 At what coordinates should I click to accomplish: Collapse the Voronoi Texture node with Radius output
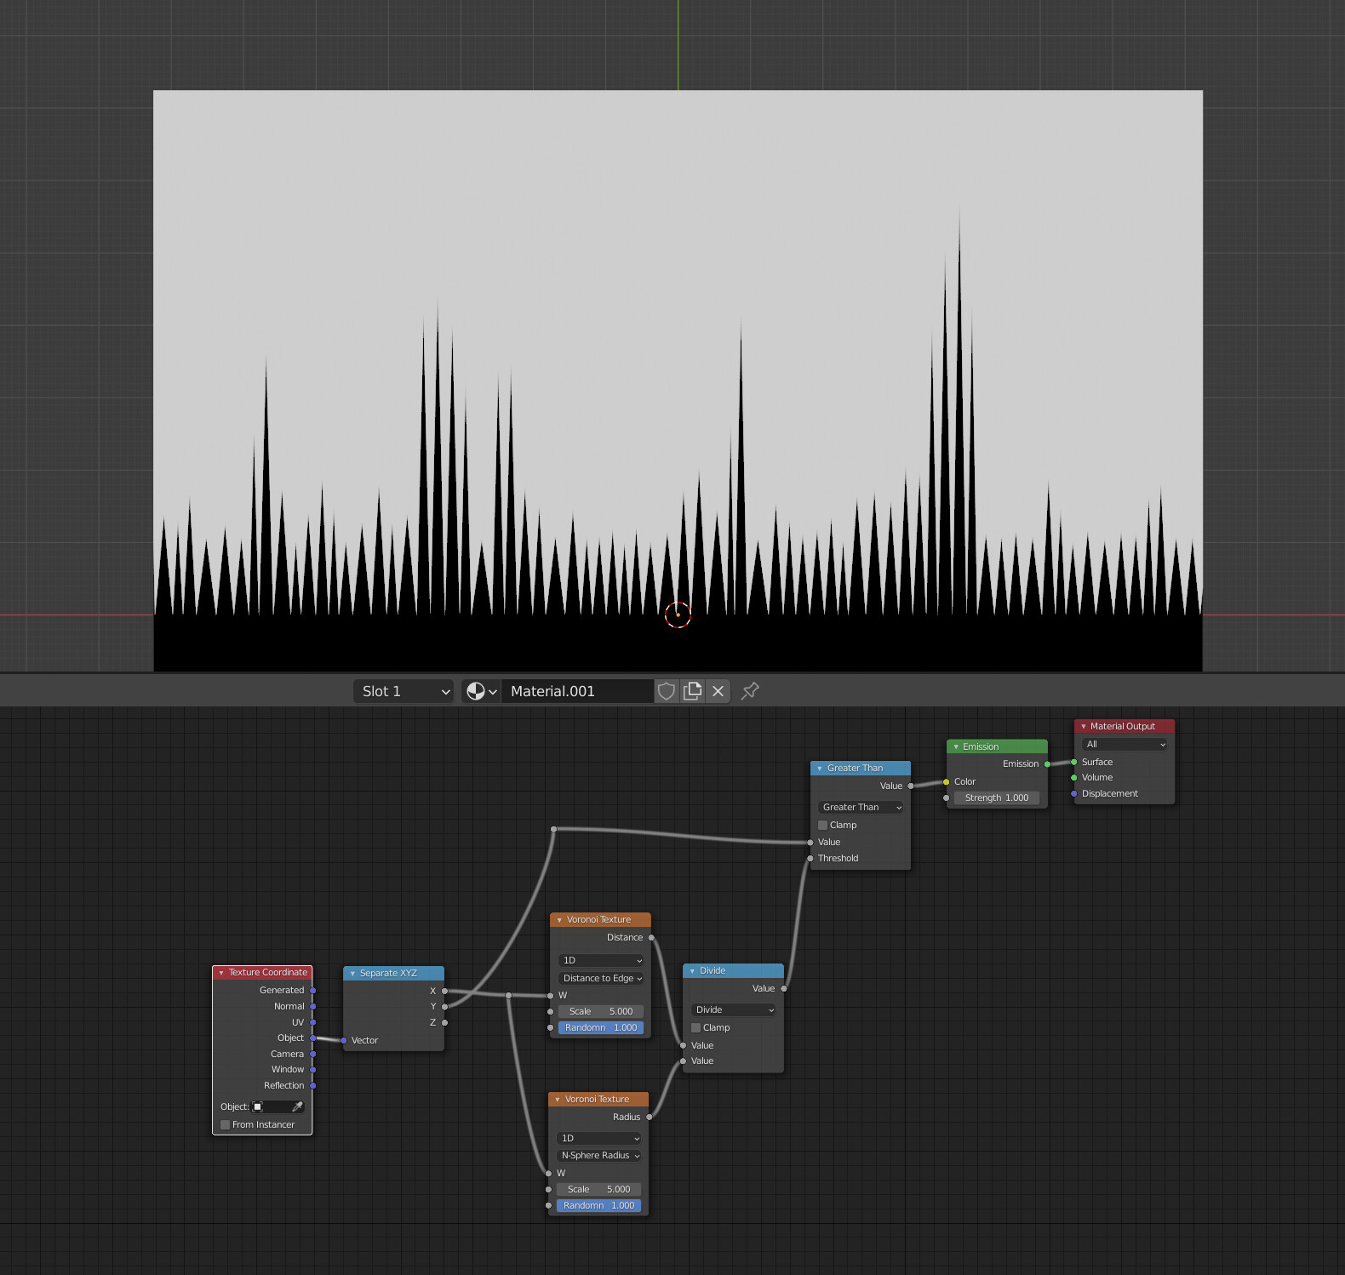[558, 1100]
